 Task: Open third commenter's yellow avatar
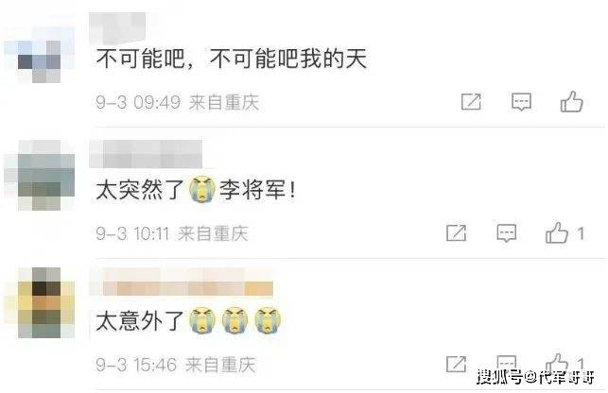40,302
